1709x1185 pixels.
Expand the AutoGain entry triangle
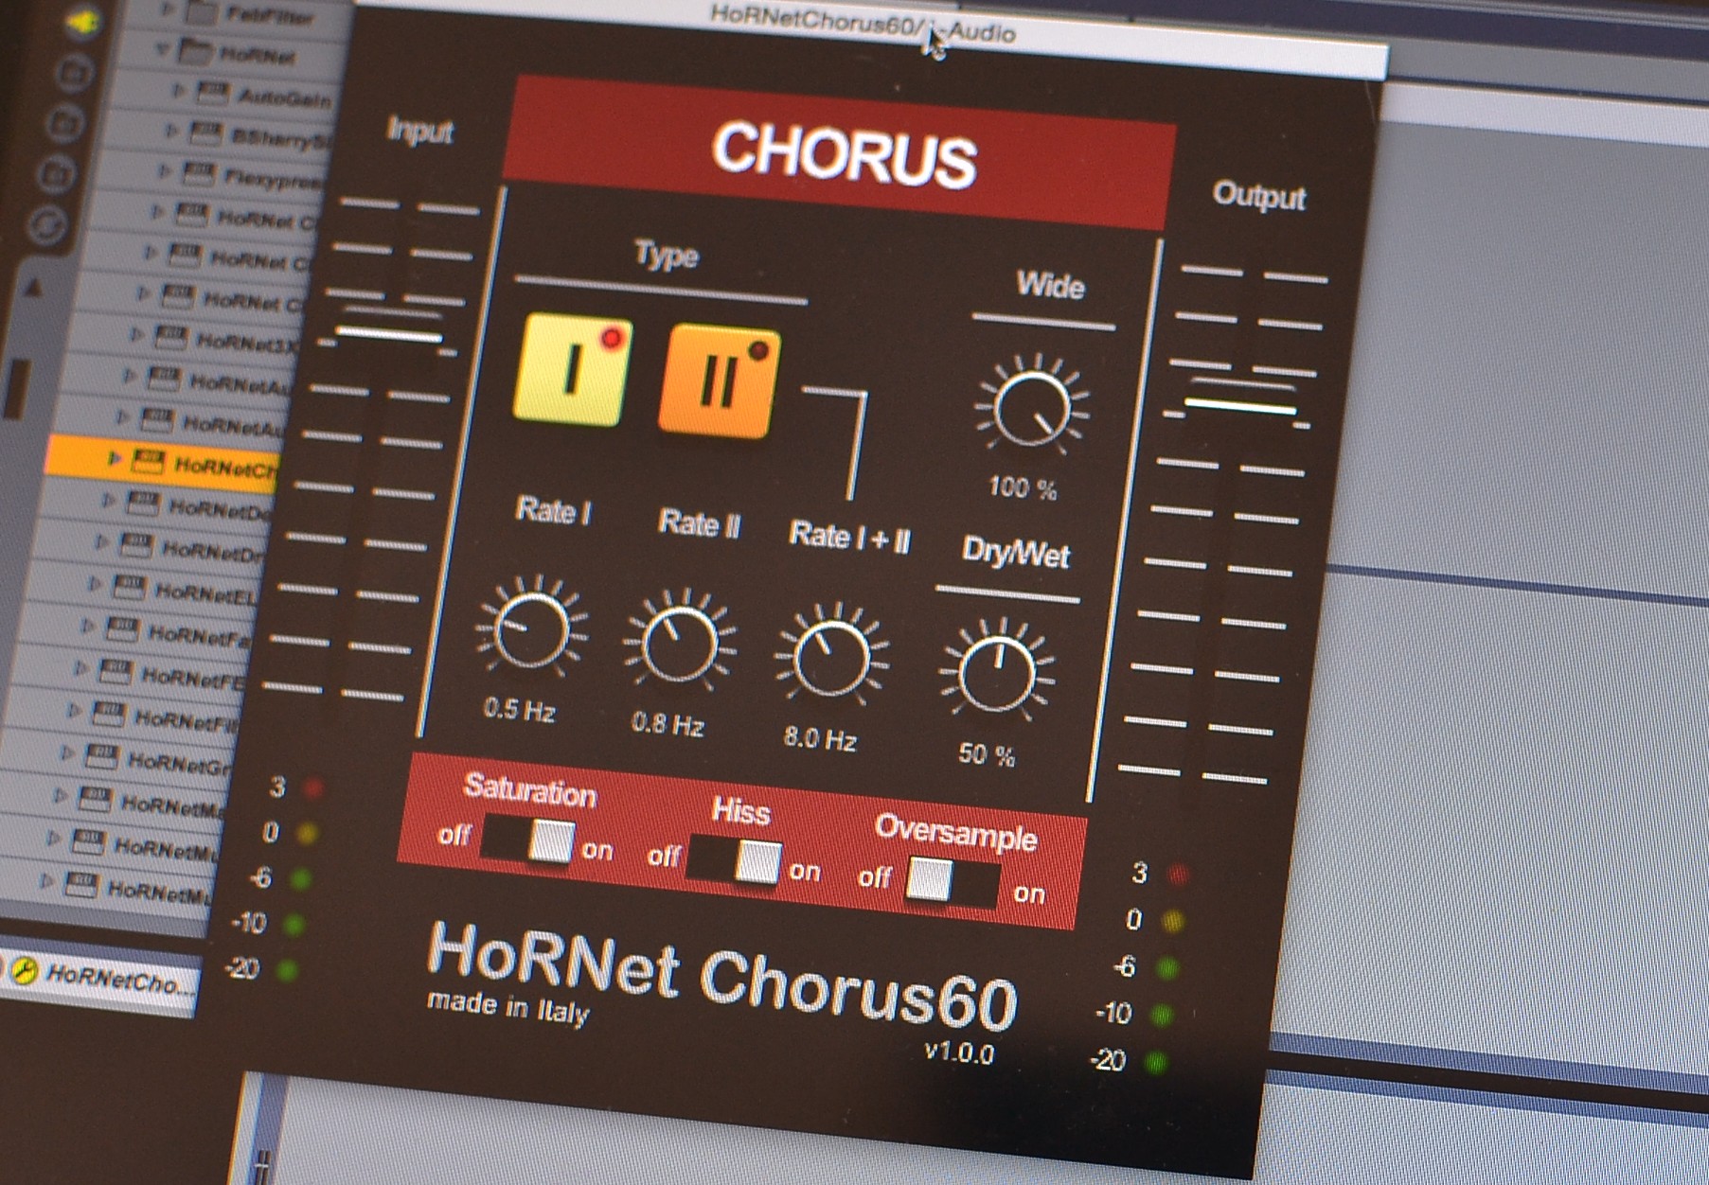tap(179, 90)
